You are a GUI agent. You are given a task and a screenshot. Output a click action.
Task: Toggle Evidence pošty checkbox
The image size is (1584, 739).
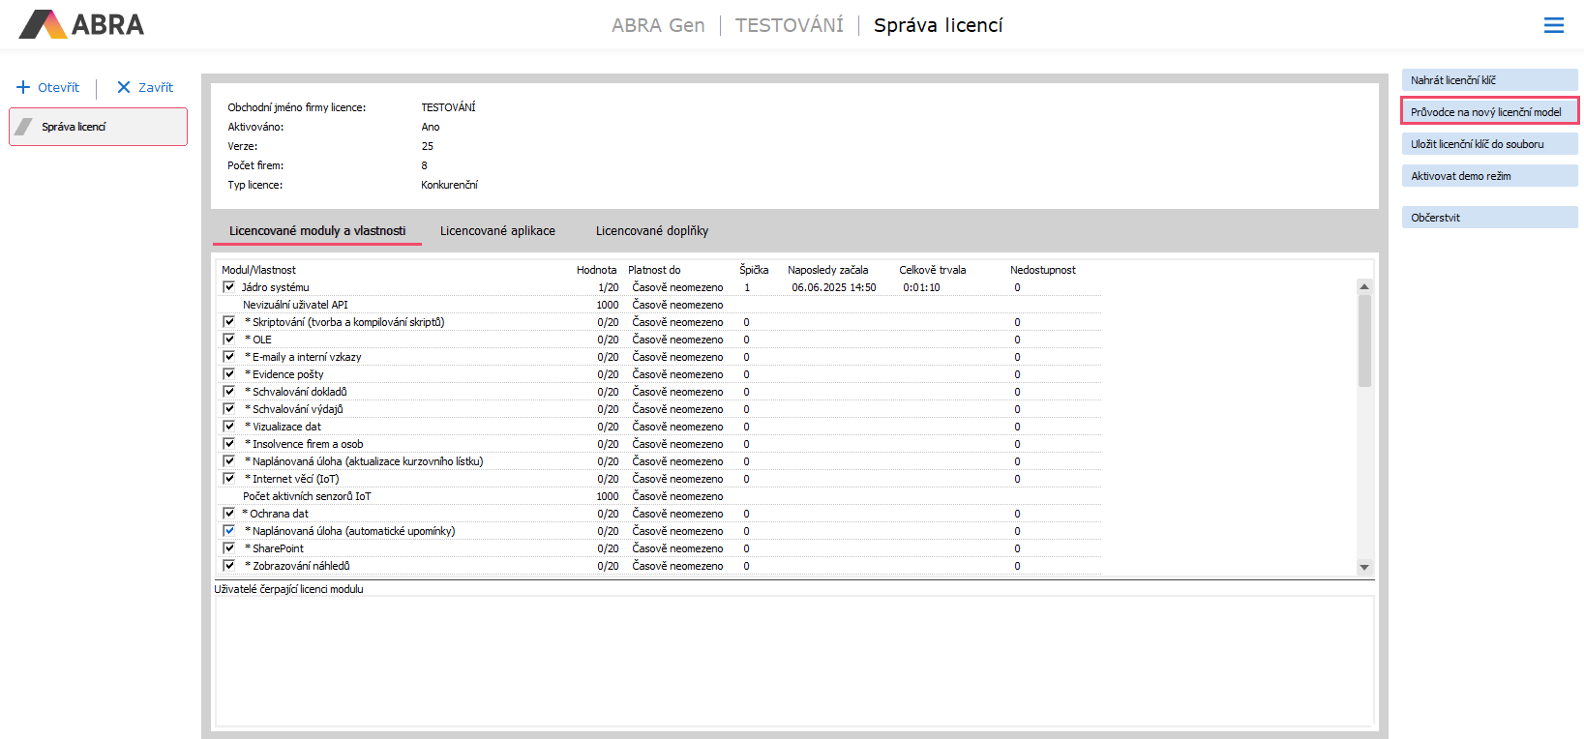(229, 374)
